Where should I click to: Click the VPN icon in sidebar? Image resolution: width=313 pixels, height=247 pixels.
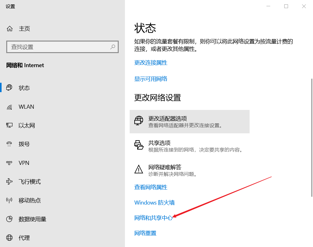[x=9, y=163]
